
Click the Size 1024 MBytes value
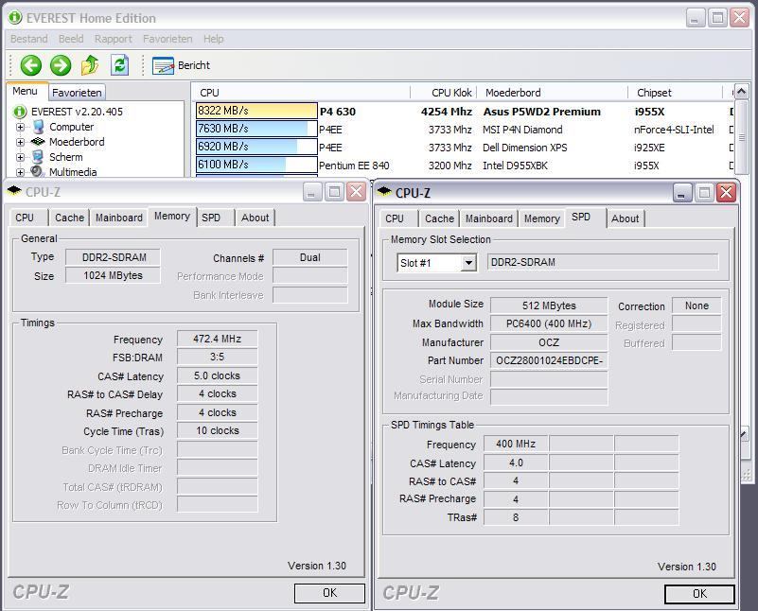(x=113, y=275)
